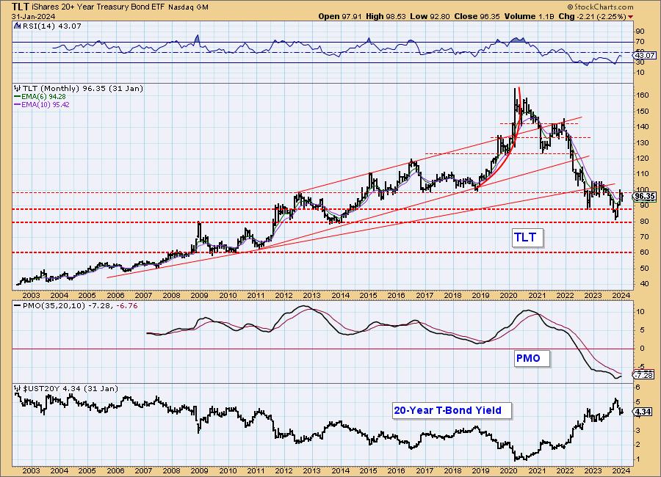Viewport: 661px width, 477px height.
Task: Select the bold TLT ticker in header
Action: click(x=21, y=7)
